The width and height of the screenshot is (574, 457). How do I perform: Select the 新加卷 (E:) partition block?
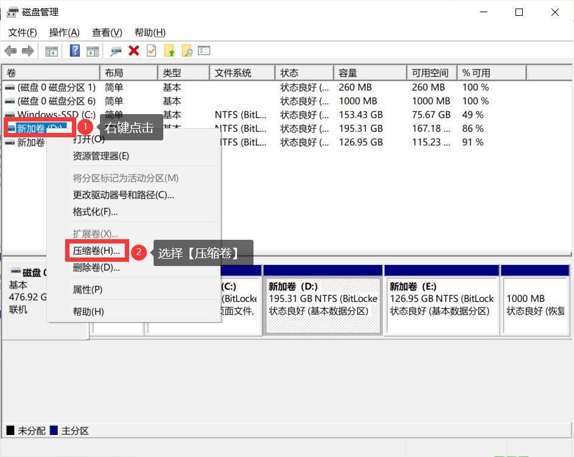[x=442, y=299]
